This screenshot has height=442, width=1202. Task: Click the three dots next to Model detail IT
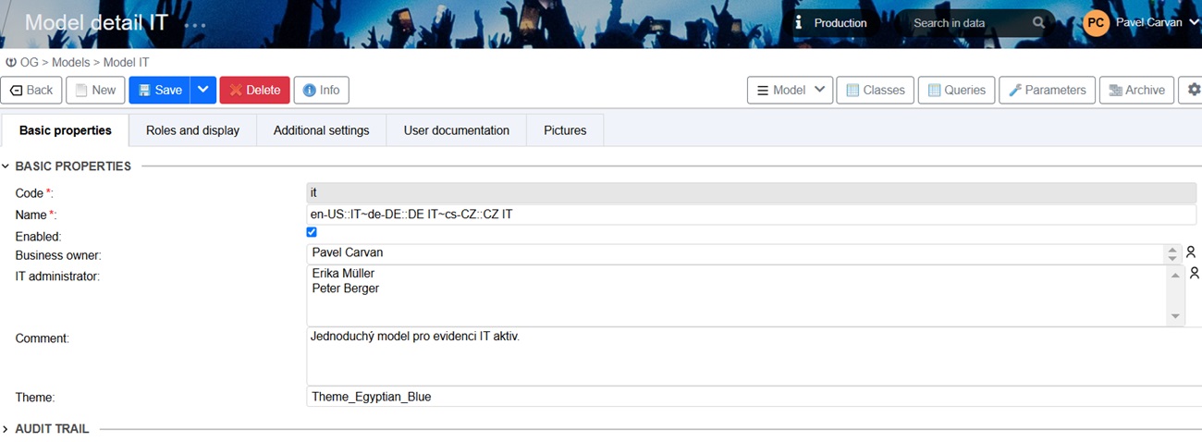pyautogui.click(x=195, y=26)
